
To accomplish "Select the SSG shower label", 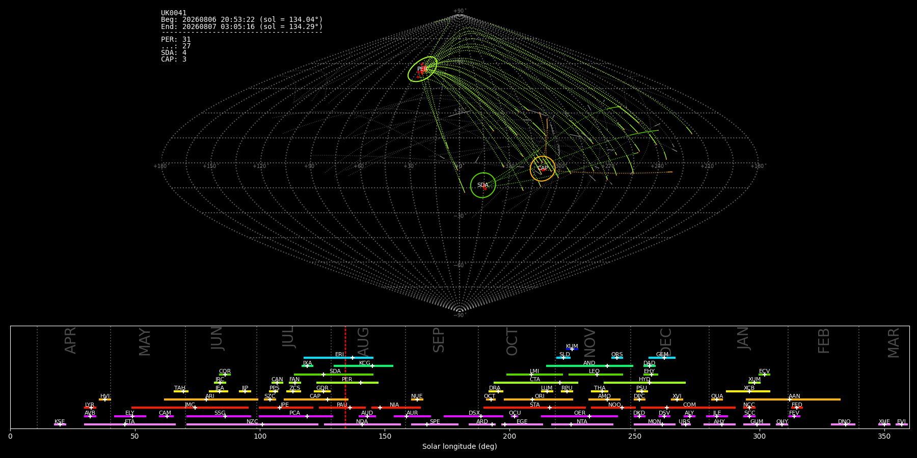I will tap(220, 413).
